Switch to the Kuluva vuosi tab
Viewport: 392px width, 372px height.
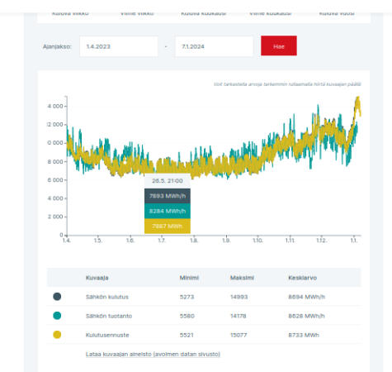coord(337,13)
